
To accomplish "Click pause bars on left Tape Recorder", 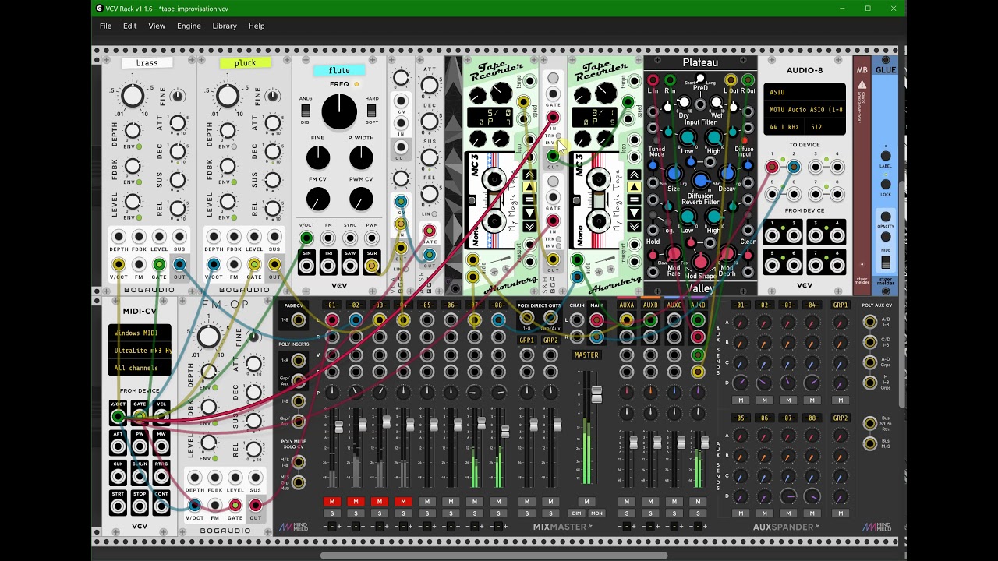I will (x=529, y=200).
